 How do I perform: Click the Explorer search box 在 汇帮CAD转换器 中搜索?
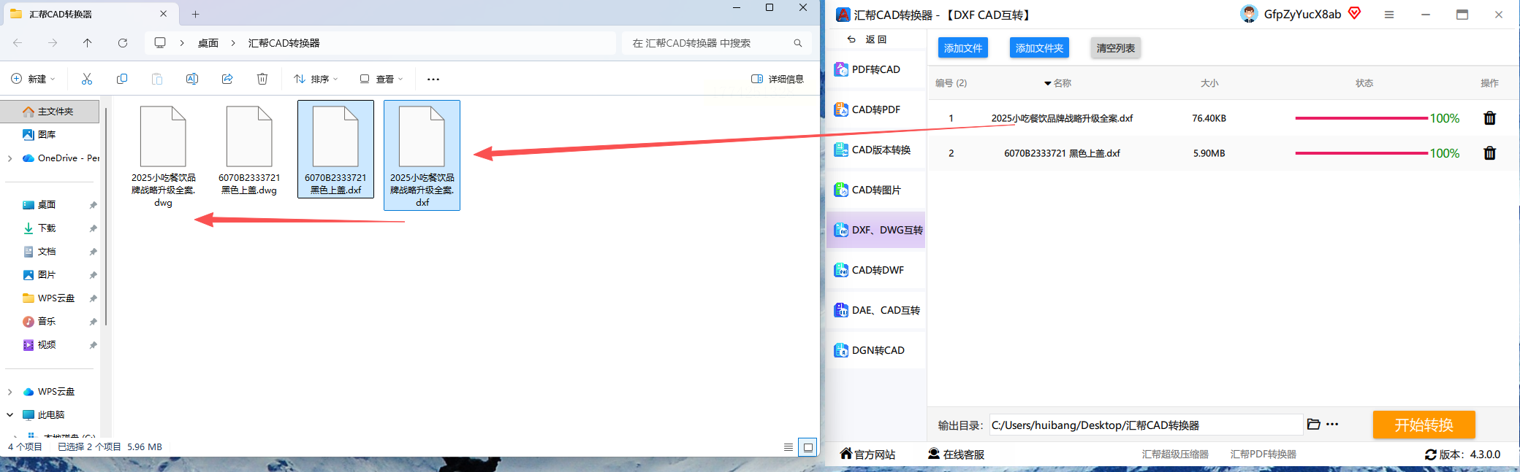pos(716,43)
